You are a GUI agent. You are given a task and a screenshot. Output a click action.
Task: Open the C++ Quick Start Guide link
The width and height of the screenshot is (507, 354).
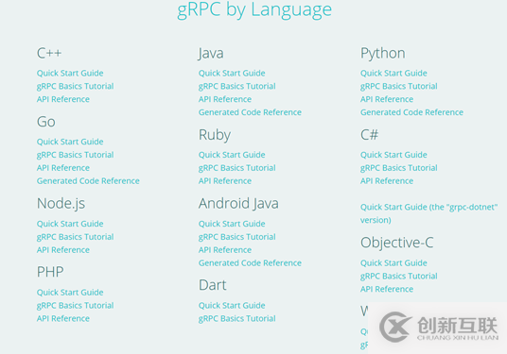click(70, 74)
